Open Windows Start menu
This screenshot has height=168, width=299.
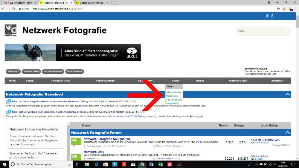(4, 164)
